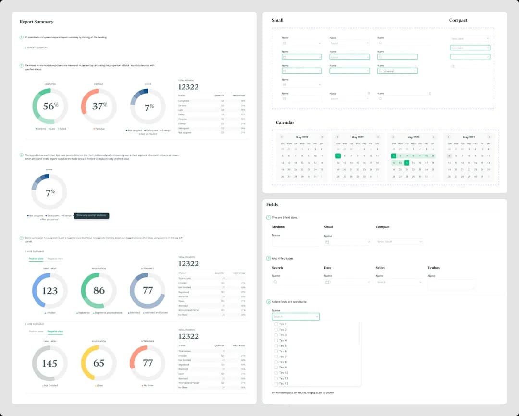Viewport: 519px width, 416px height.
Task: Collapse the searchable Name select dropdown
Action: [316, 317]
